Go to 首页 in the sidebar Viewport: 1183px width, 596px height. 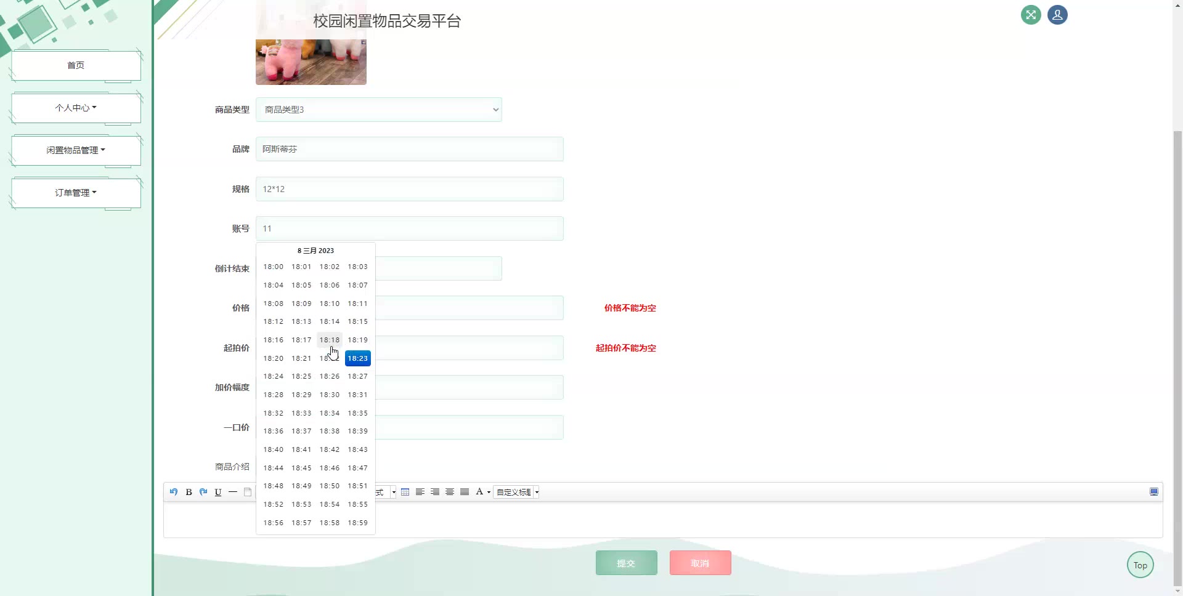76,65
